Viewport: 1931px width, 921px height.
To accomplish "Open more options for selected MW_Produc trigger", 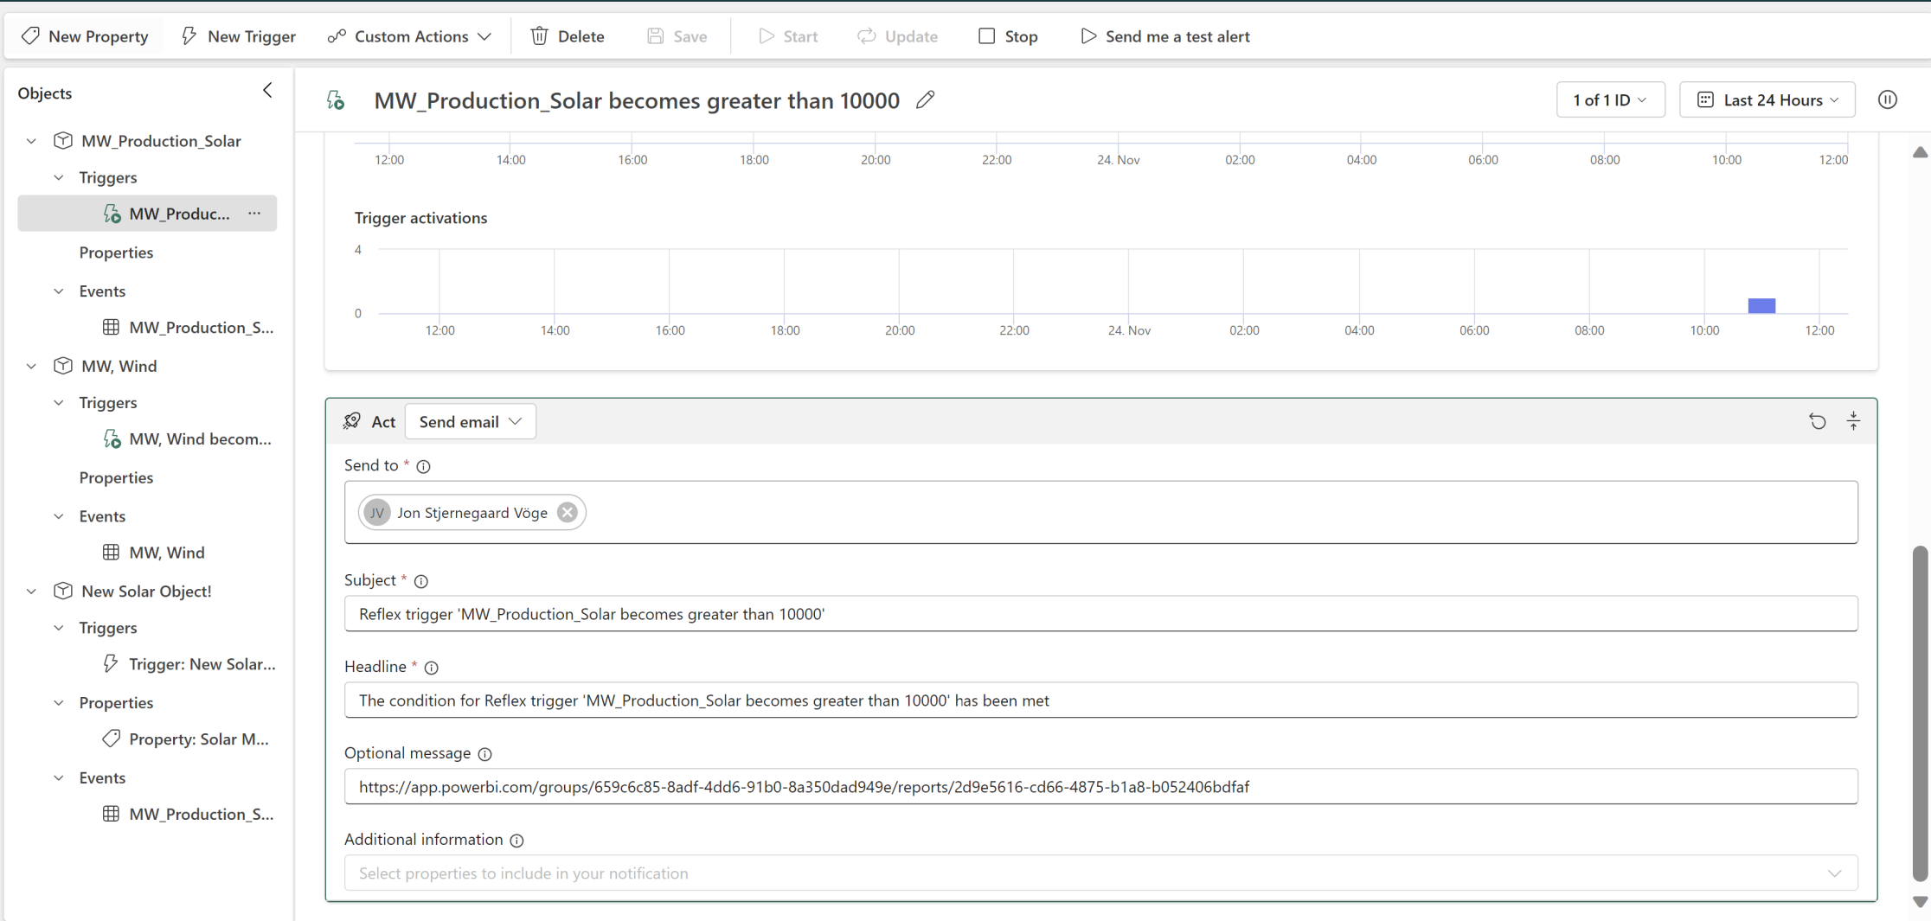I will pyautogui.click(x=254, y=214).
